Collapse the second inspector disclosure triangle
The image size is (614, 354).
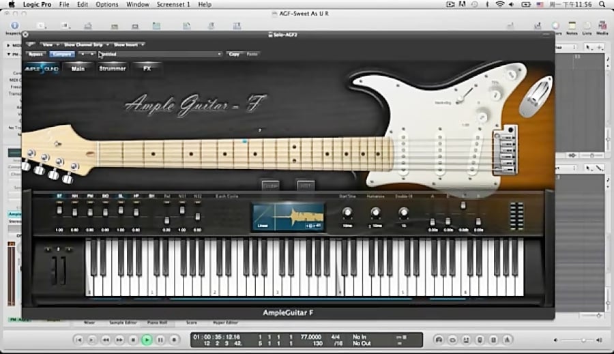click(x=9, y=54)
